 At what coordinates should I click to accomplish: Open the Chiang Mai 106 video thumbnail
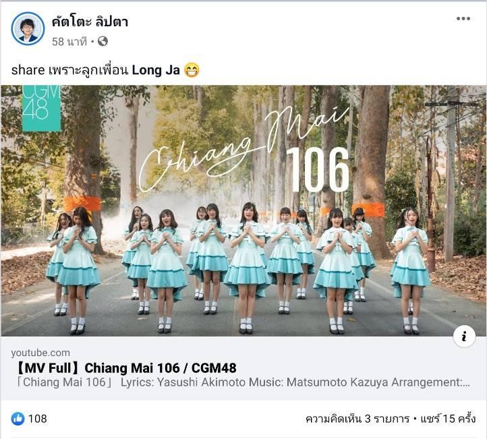[243, 211]
